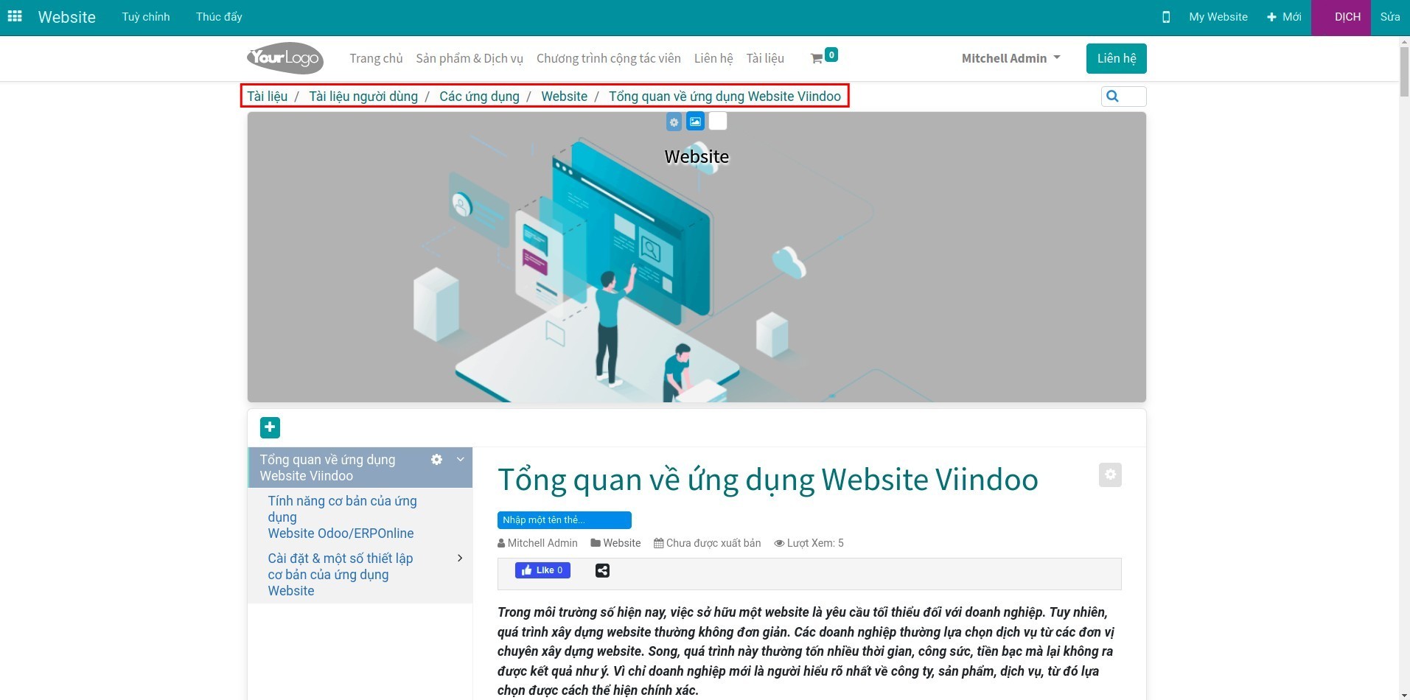Open the Thúc đẩy menu
1410x700 pixels.
(x=218, y=16)
